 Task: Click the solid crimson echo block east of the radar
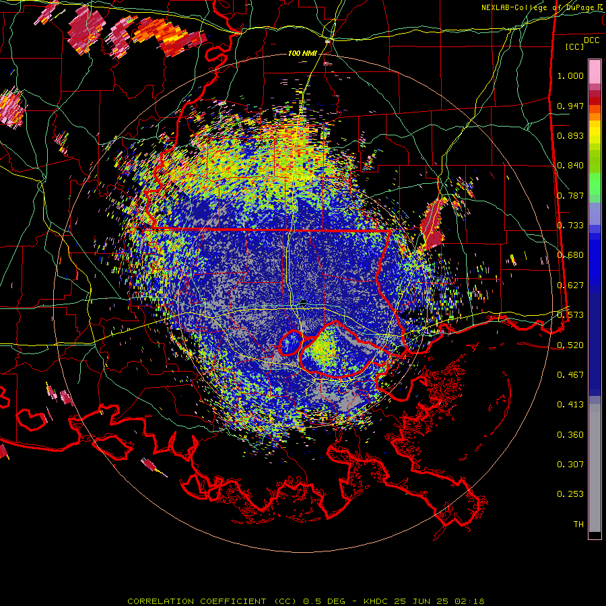(x=432, y=224)
